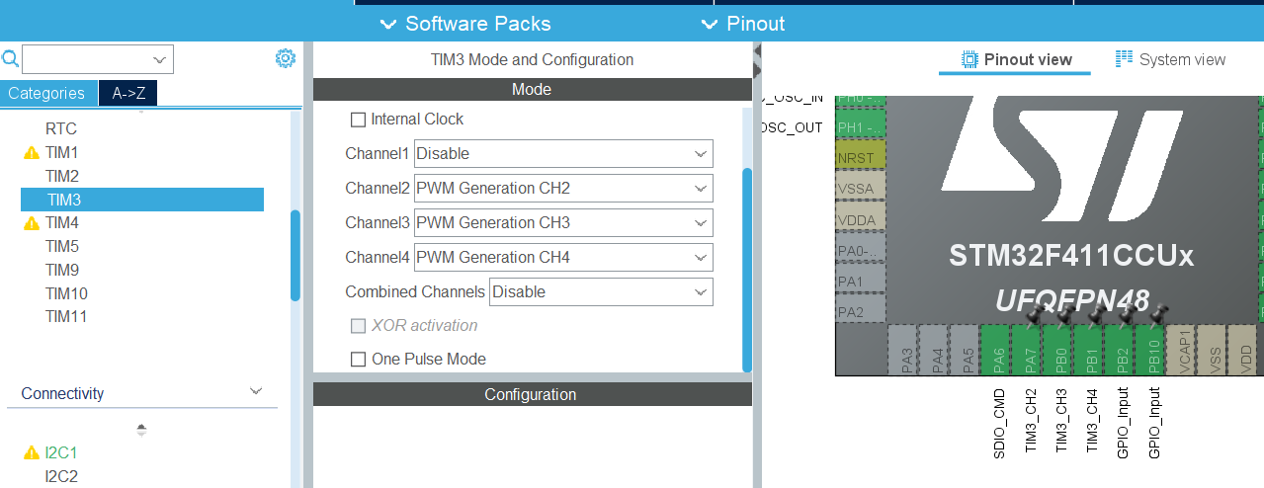Click the panel splitter collapse arrows
1264x488 pixels.
point(757,59)
